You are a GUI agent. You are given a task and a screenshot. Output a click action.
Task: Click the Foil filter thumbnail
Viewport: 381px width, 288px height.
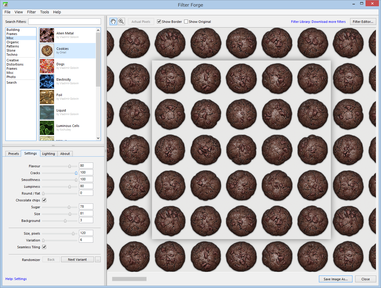[47, 97]
